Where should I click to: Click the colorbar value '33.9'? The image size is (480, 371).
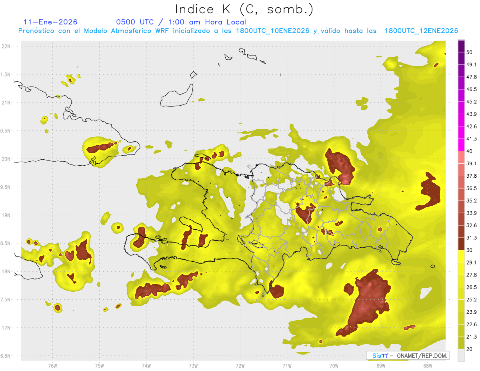pos(472,213)
